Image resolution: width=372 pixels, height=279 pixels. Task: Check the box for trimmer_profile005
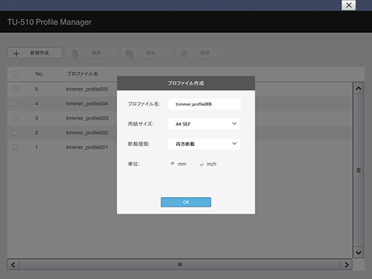(15, 89)
